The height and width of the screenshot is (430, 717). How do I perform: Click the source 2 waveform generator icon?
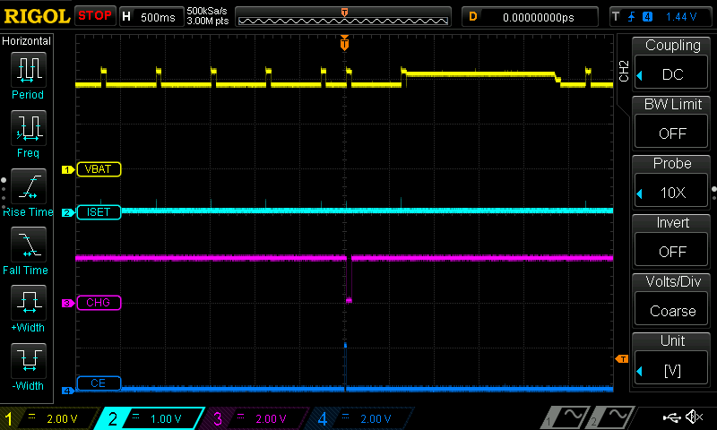(609, 418)
